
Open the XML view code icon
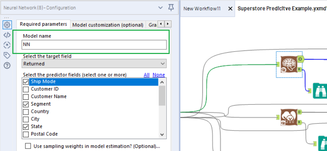pos(7,35)
